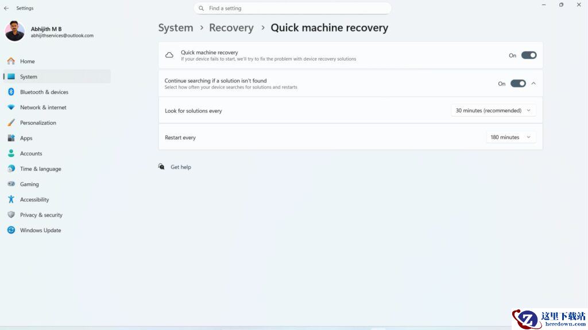This screenshot has height=330, width=588.
Task: Click the Accessibility icon
Action: point(11,199)
